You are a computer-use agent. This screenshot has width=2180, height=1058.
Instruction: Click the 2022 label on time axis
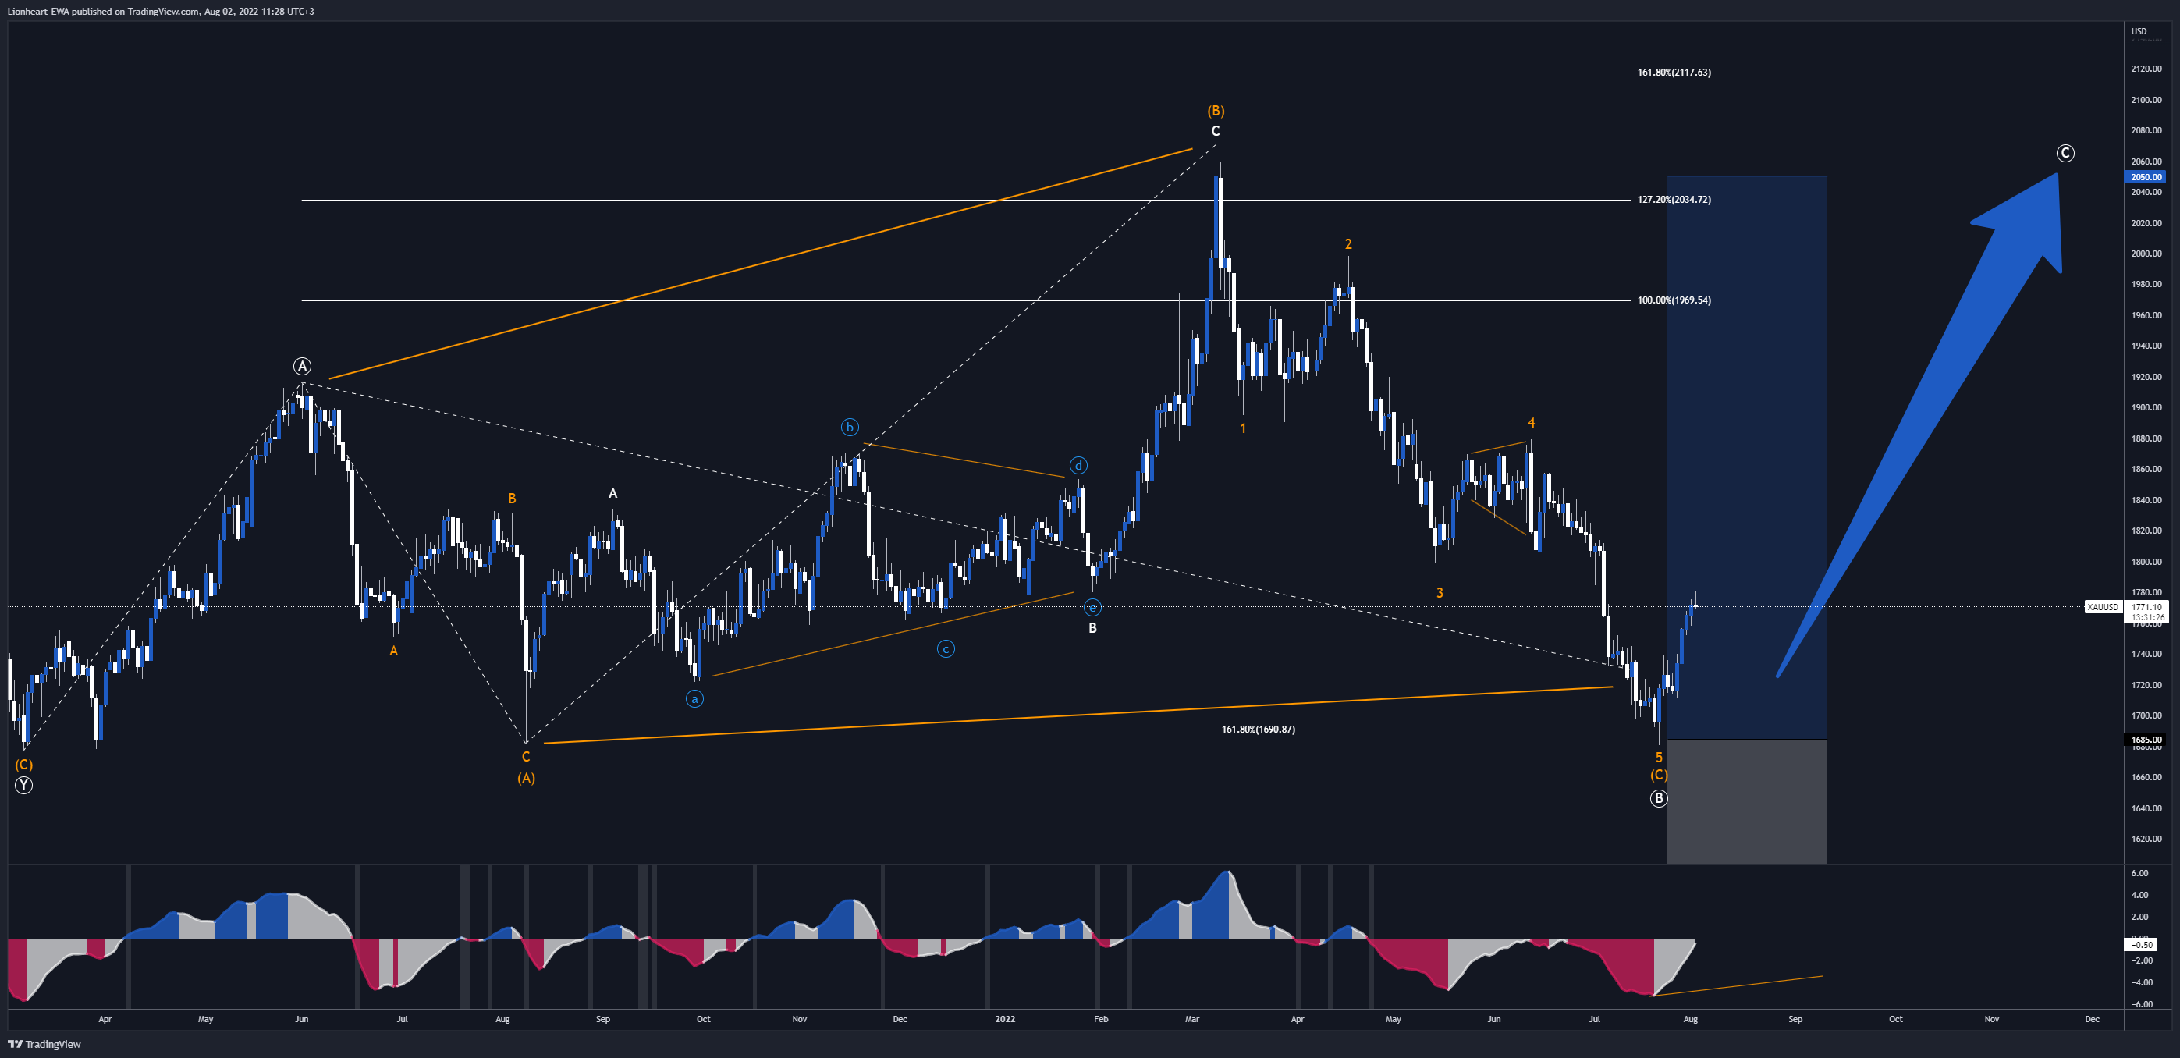pos(1004,1019)
